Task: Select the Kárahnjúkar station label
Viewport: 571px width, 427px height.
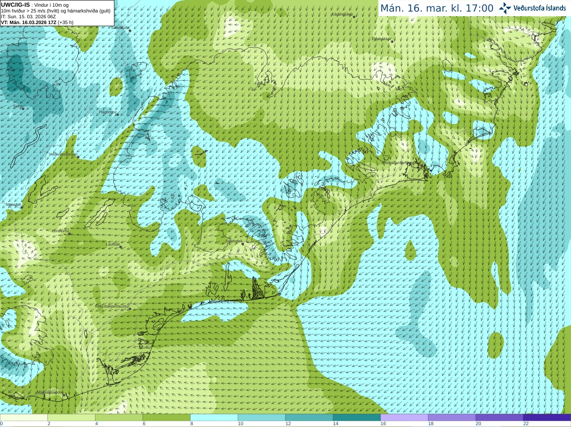Action: click(342, 15)
